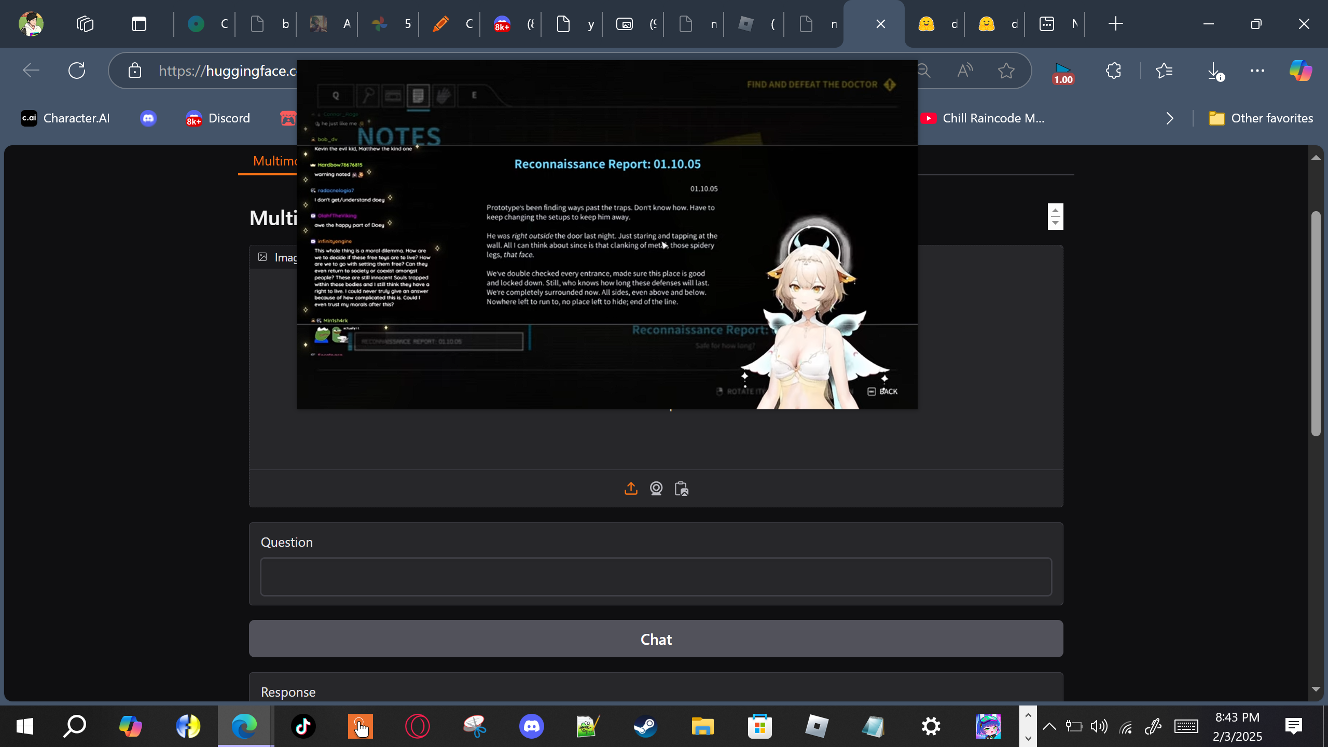Screen dimensions: 1328x747
Task: Add this page to favorites star
Action: (1006, 71)
